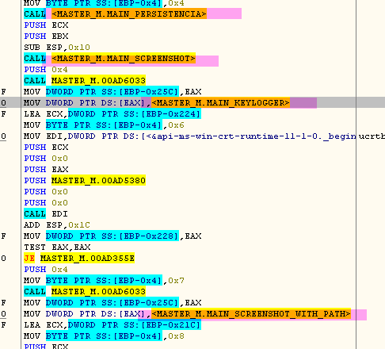Select the LEA ECX [EBP-0x21C] line
The width and height of the screenshot is (385, 349).
click(x=112, y=325)
